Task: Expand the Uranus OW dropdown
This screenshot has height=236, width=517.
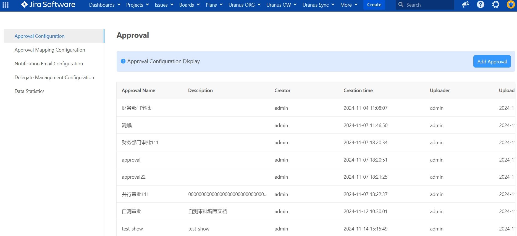Action: [282, 5]
